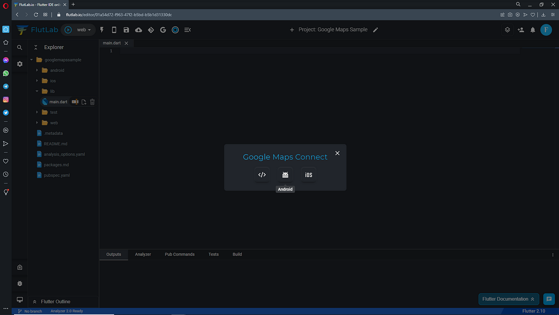This screenshot has height=315, width=559.
Task: Open the Git icon in the toolbar
Action: (x=151, y=30)
